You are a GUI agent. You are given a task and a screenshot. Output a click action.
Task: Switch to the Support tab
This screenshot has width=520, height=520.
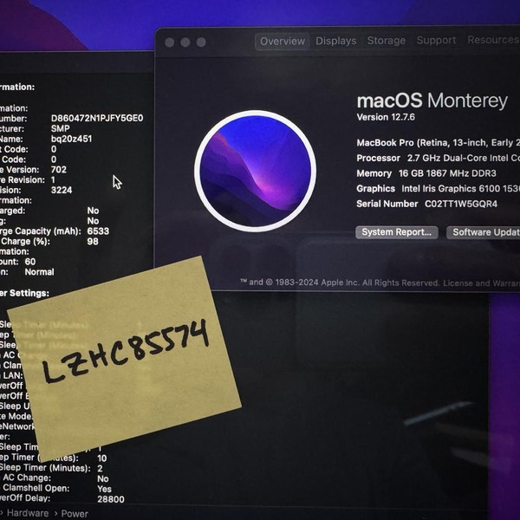coord(436,40)
